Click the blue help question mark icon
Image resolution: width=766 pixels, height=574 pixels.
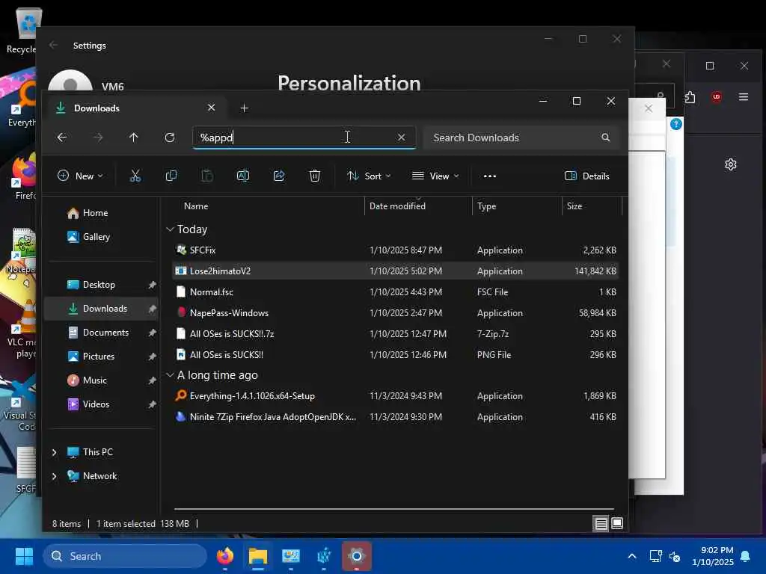click(x=676, y=124)
